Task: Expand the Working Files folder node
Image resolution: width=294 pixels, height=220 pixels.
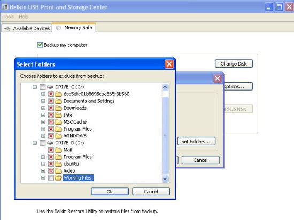Action: click(x=43, y=178)
